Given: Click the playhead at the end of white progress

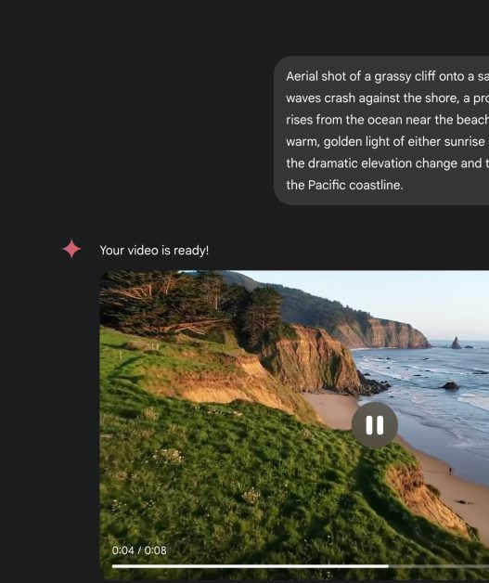Looking at the screenshot, I should [x=388, y=566].
